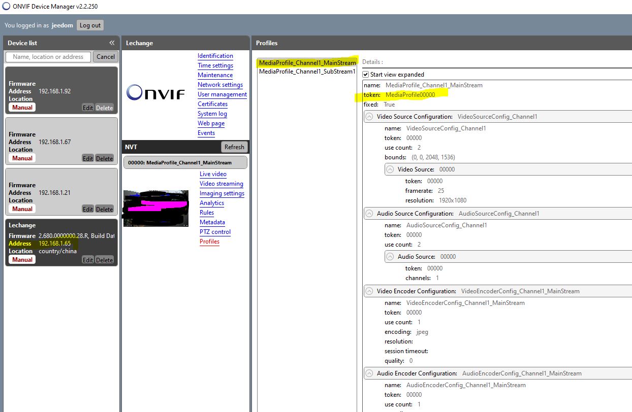Open the Profiles link
Screen dimensions: 632x412
(x=210, y=242)
